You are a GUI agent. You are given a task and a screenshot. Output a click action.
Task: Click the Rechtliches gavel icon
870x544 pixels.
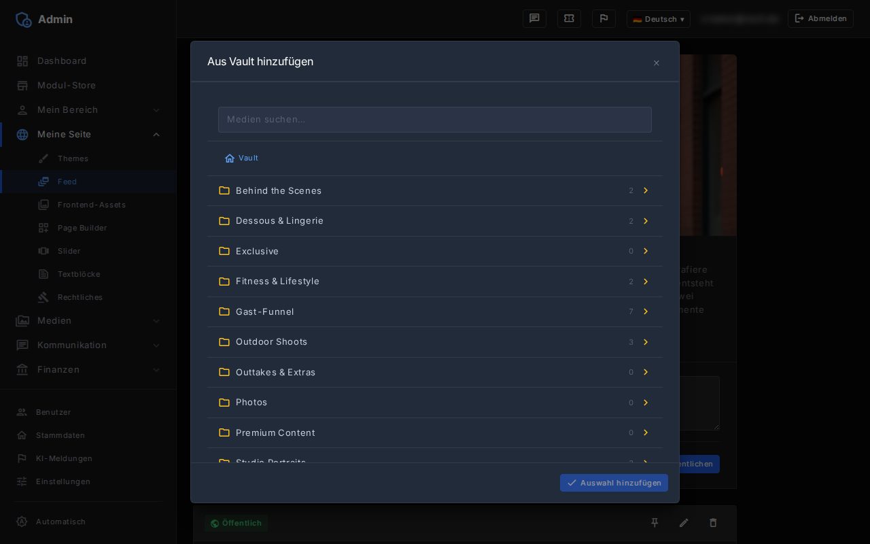coord(43,297)
